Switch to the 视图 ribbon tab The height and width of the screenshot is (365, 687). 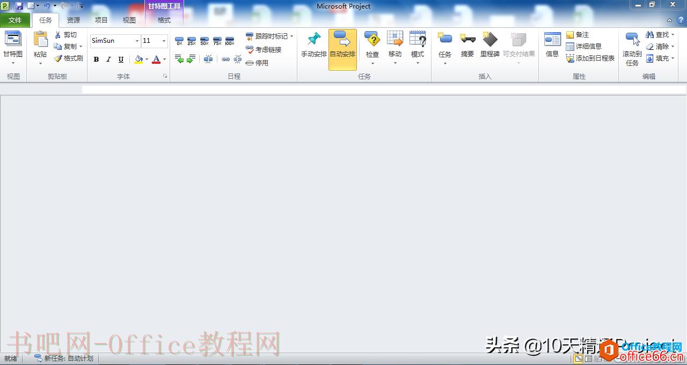point(129,20)
